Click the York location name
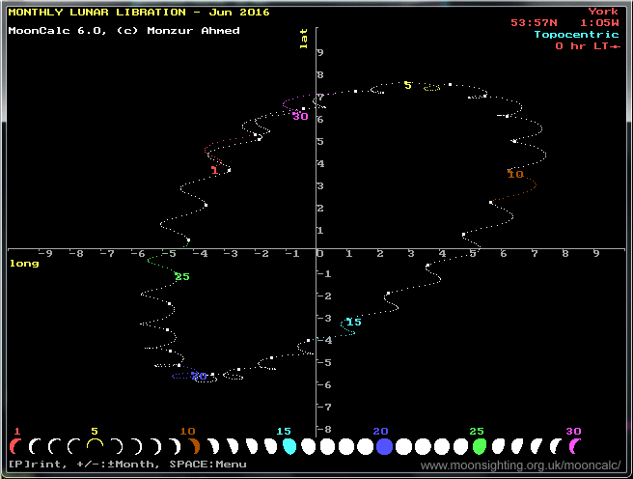 [603, 12]
